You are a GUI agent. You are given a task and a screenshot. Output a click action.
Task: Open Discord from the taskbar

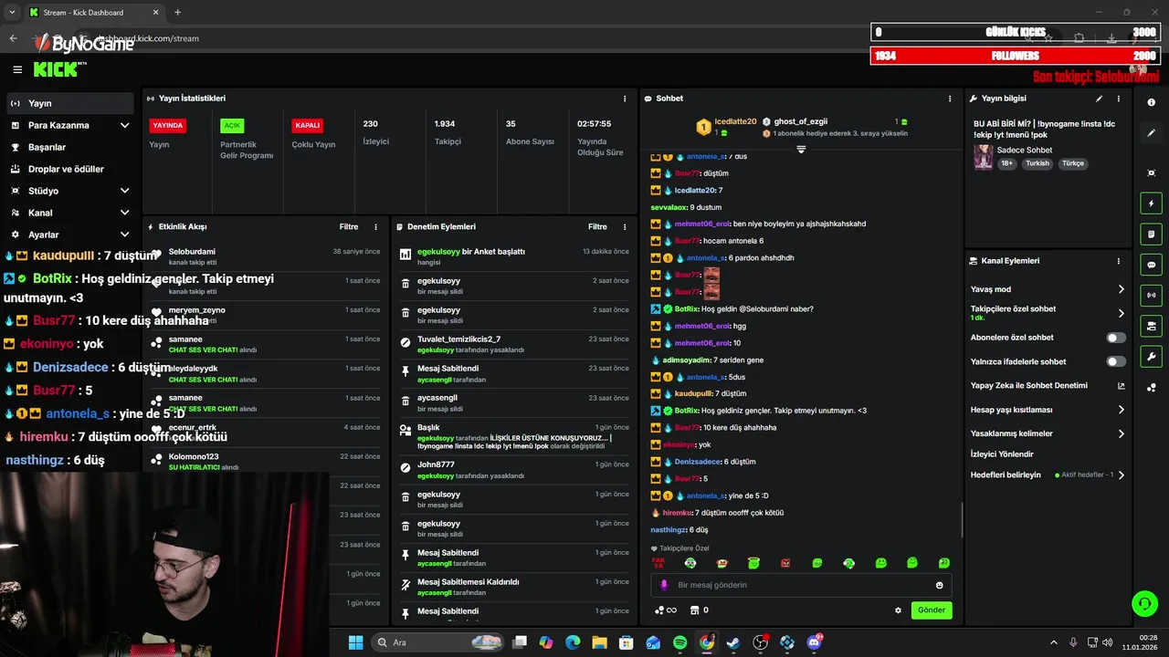[814, 642]
